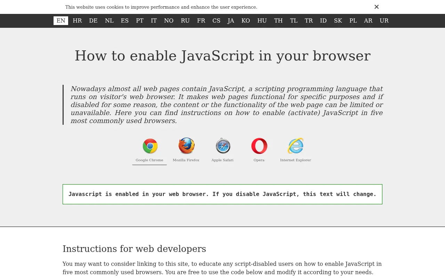The image size is (445, 278).
Task: Switch language to IT
Action: 154,21
